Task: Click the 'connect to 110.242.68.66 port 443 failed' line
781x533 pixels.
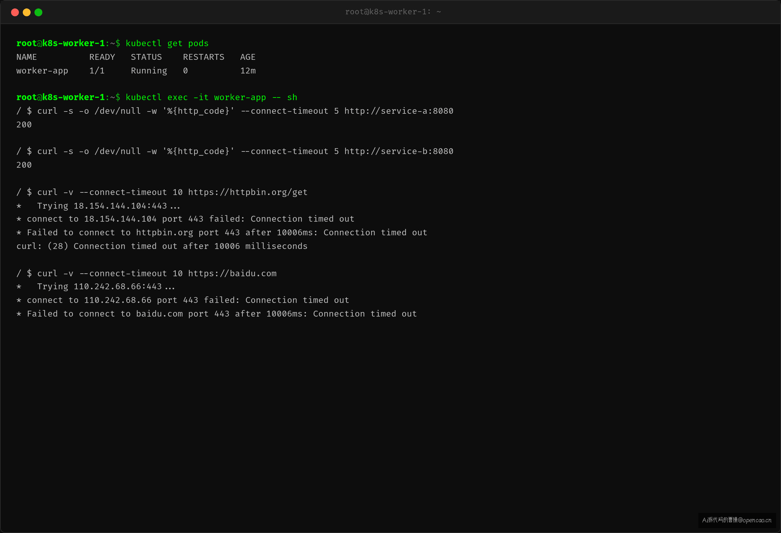Action: click(183, 300)
